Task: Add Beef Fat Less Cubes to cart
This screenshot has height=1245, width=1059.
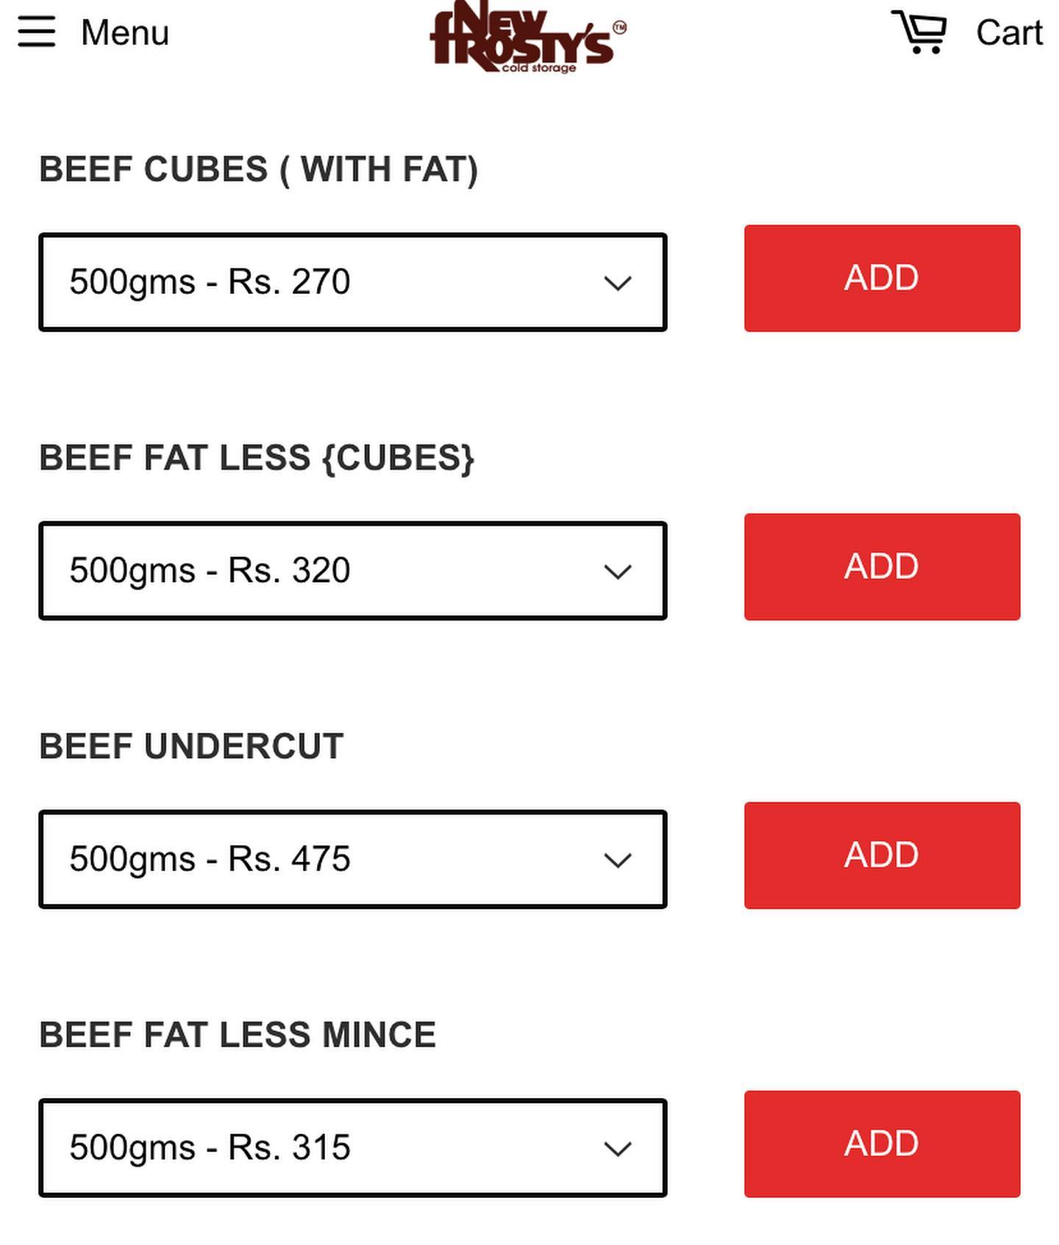Action: tap(882, 567)
